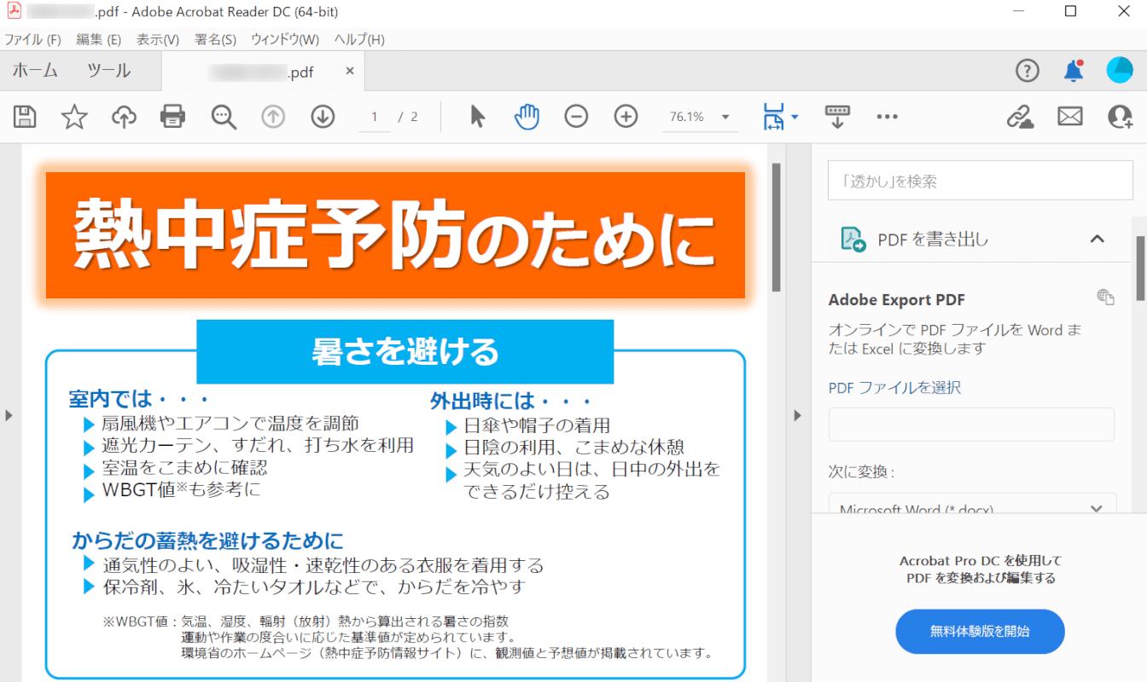
Task: Select the arrow selection tool
Action: tap(478, 117)
